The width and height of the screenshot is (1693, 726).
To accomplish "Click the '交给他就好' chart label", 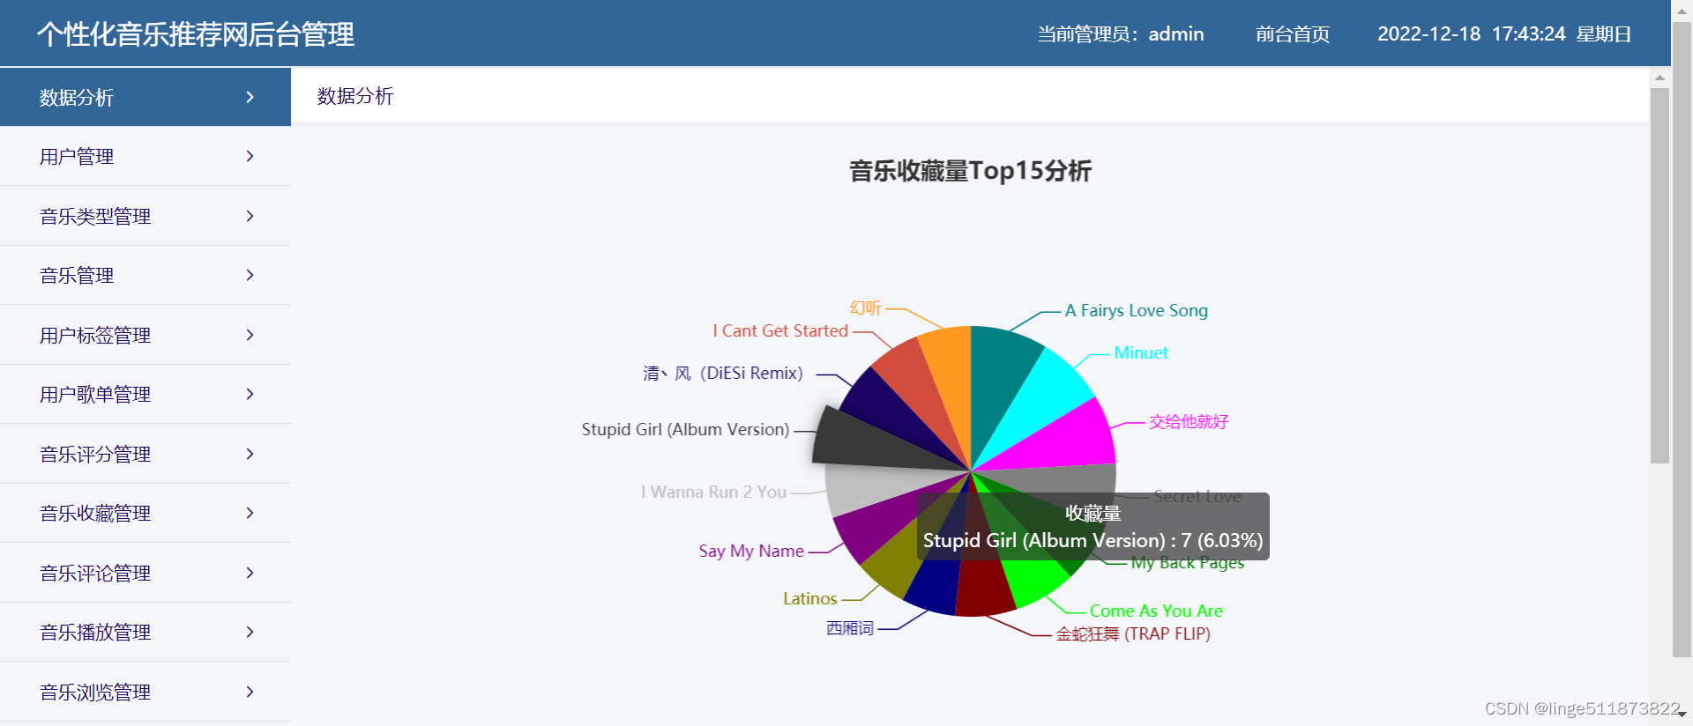I will (1189, 421).
